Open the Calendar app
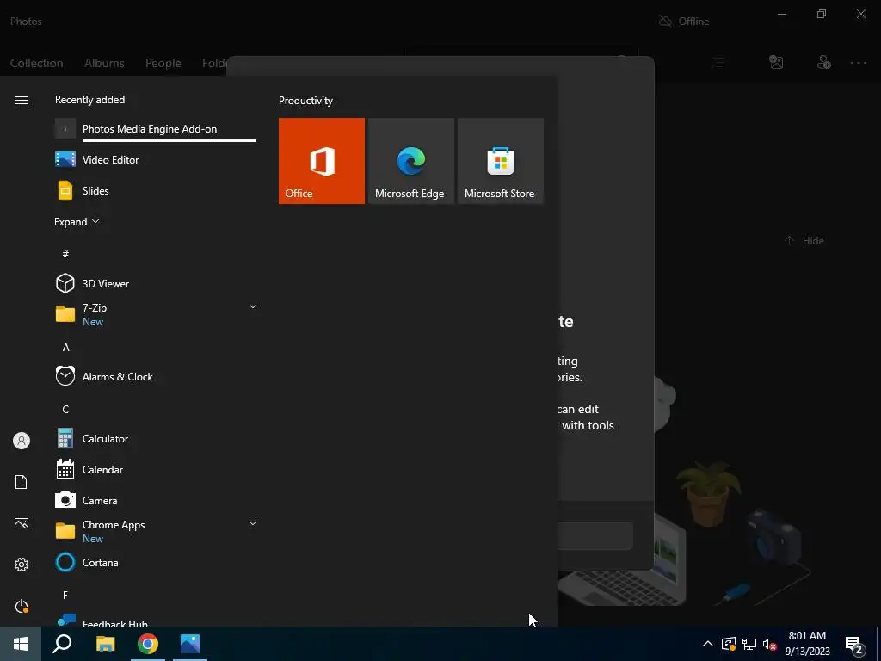The height and width of the screenshot is (661, 881). (x=156, y=469)
